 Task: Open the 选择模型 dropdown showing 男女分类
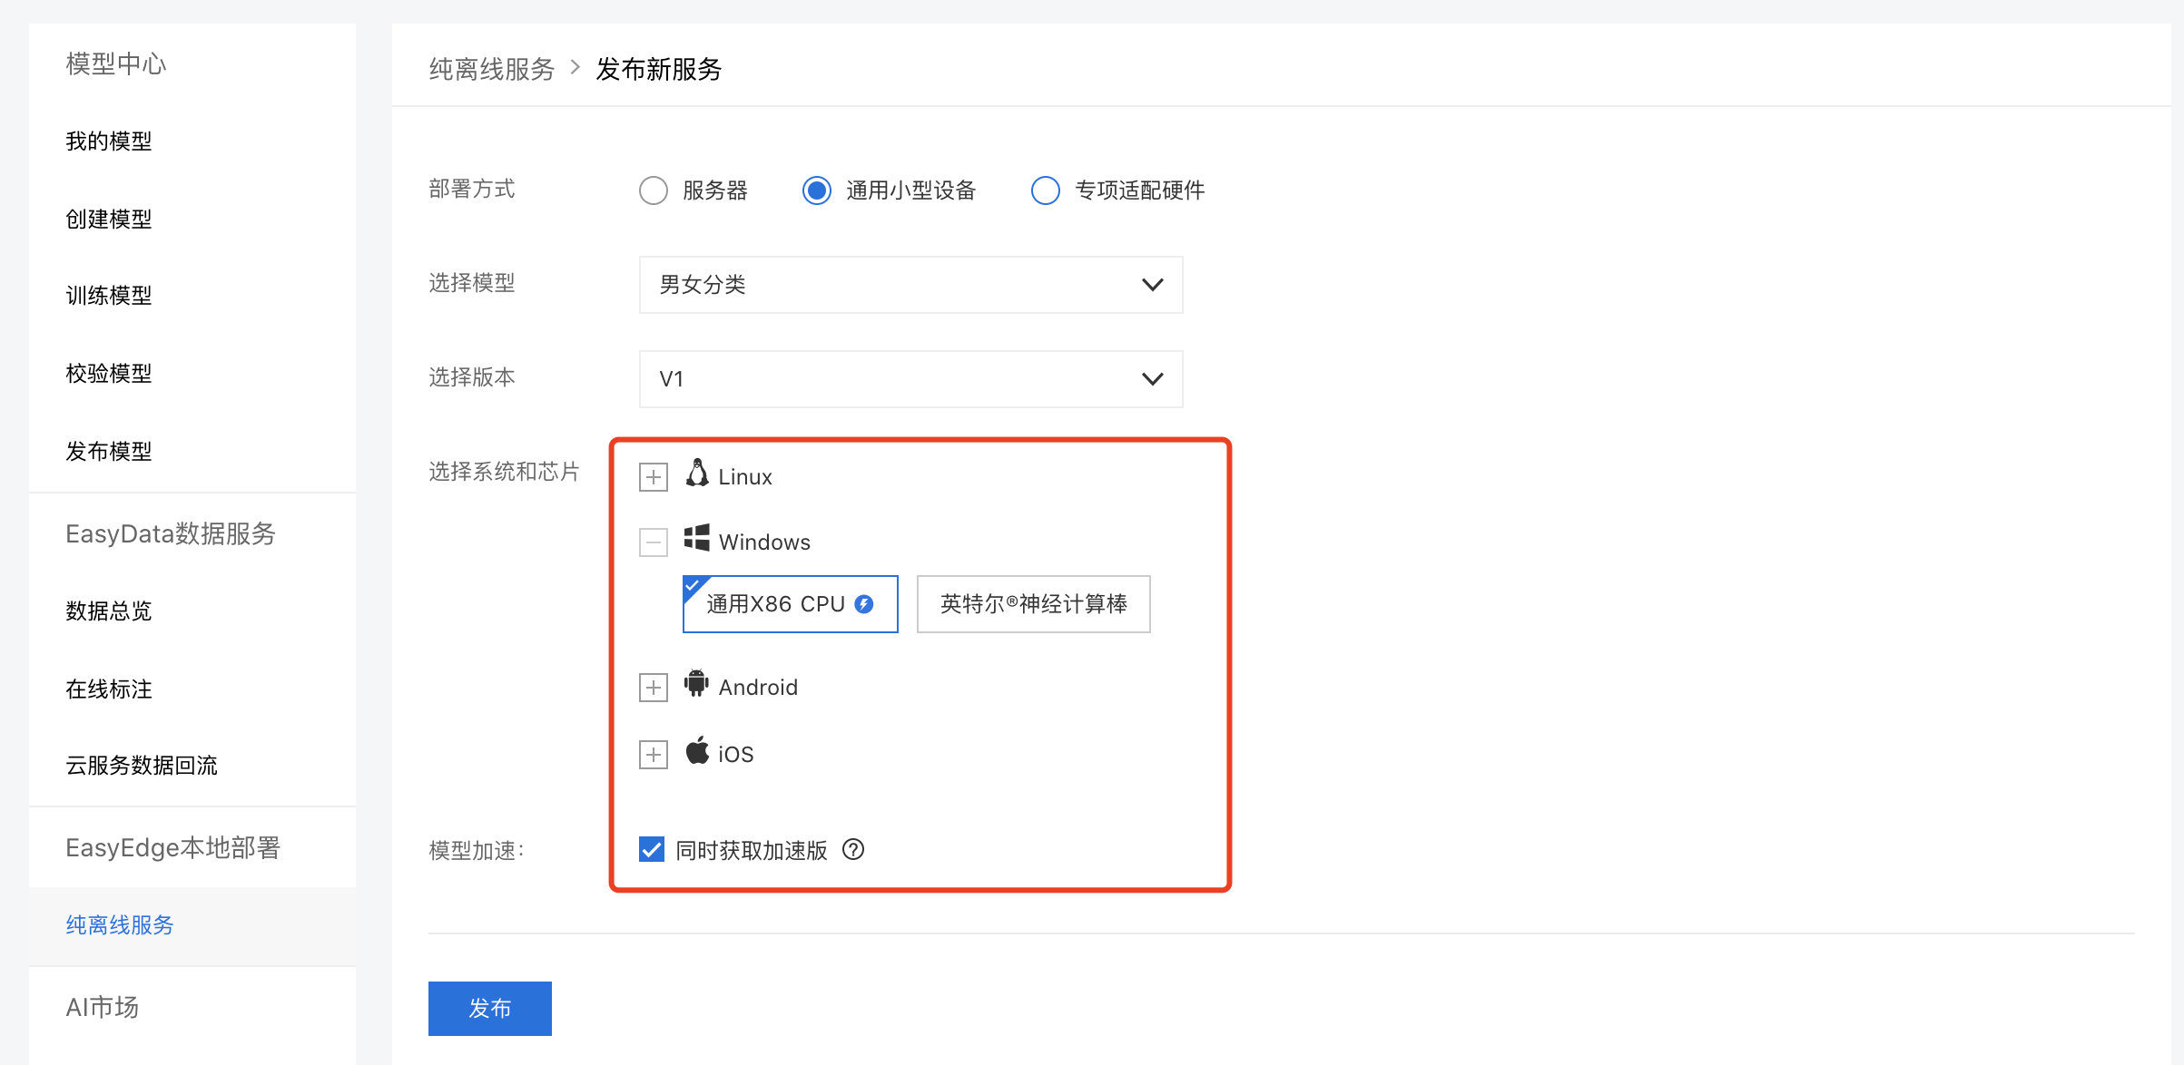coord(911,285)
